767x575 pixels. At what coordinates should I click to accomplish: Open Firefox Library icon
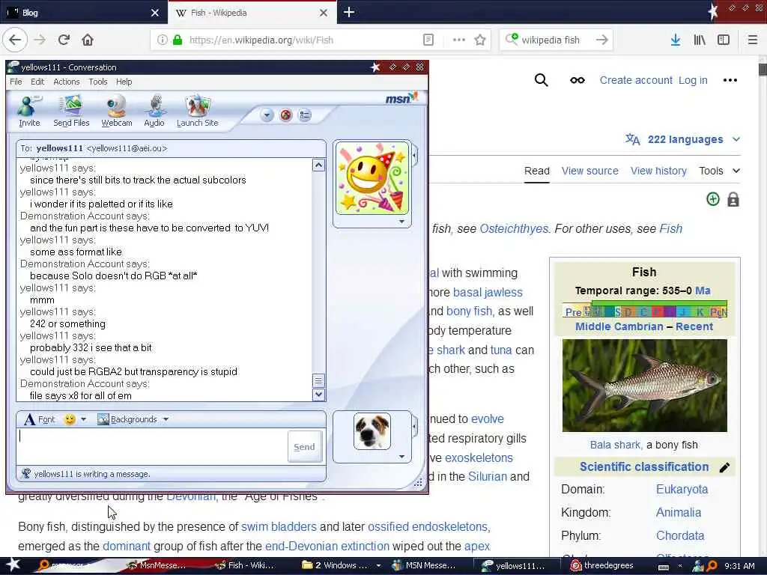coord(700,40)
